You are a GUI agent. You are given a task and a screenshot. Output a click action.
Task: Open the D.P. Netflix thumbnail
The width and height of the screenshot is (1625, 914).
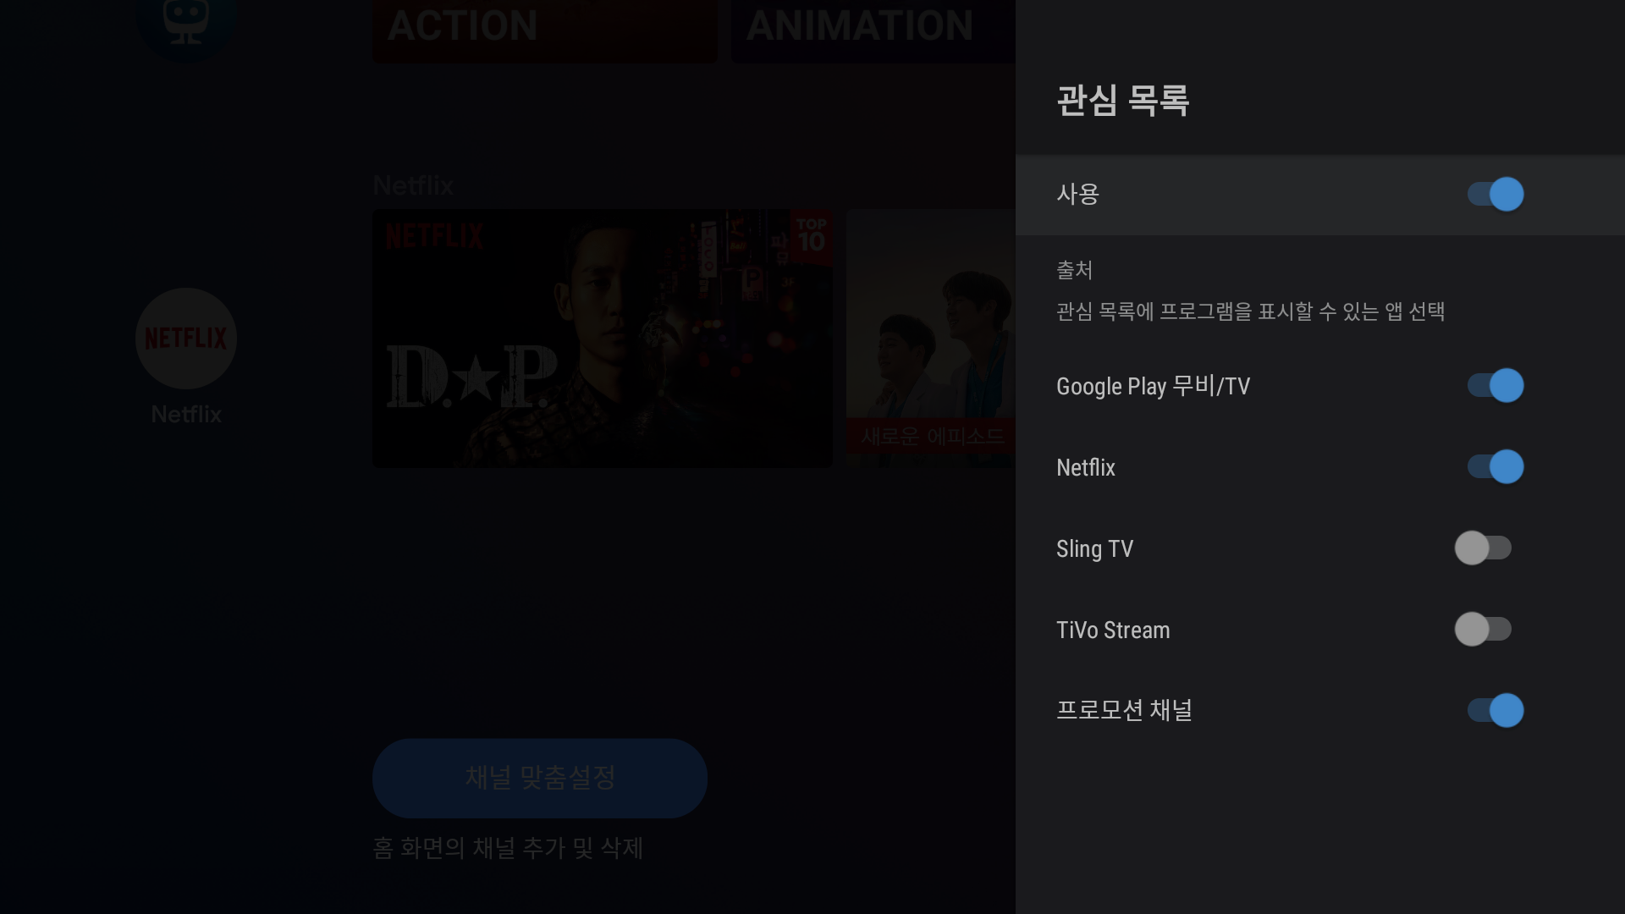pos(602,339)
